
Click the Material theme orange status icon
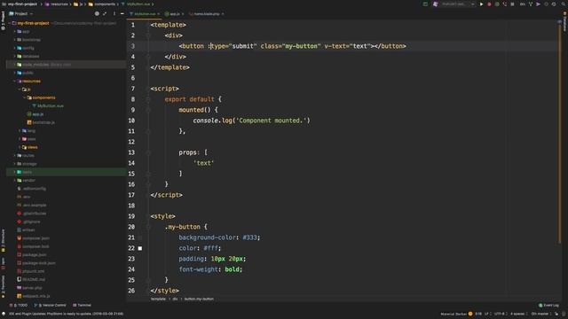[x=470, y=314]
